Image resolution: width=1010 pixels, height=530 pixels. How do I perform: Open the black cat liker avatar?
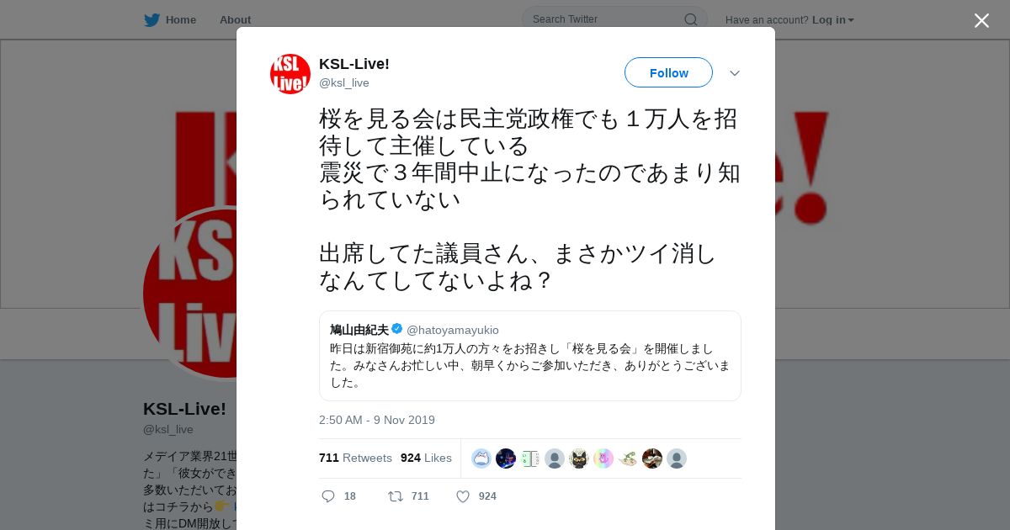coord(579,458)
